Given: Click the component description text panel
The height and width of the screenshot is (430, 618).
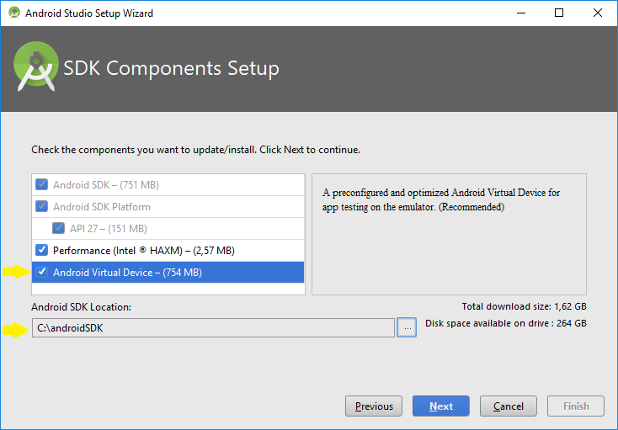Looking at the screenshot, I should coord(449,234).
